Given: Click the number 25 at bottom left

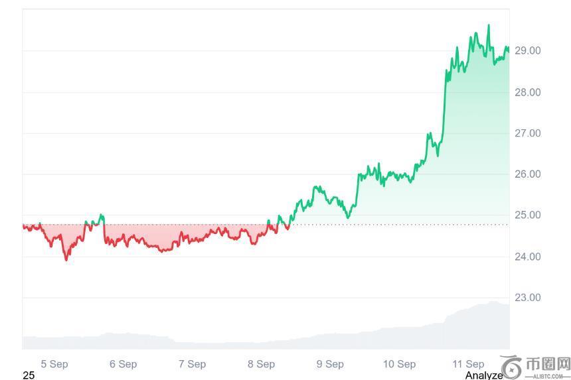Looking at the screenshot, I should pyautogui.click(x=29, y=375).
